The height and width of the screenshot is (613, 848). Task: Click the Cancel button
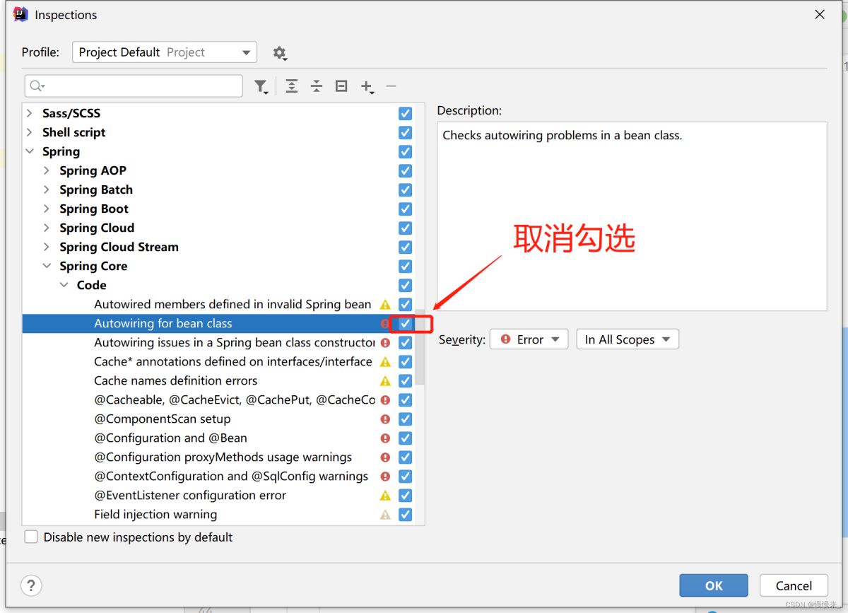794,585
